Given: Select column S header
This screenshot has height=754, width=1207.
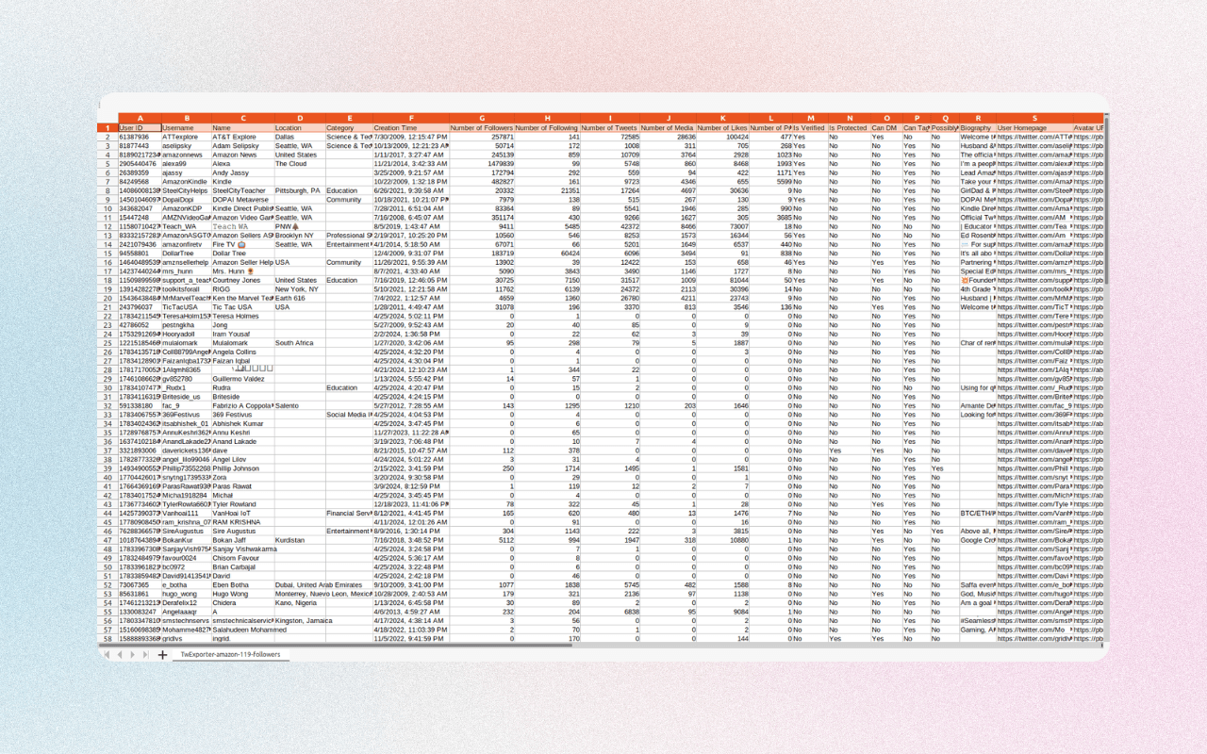Looking at the screenshot, I should (1033, 119).
